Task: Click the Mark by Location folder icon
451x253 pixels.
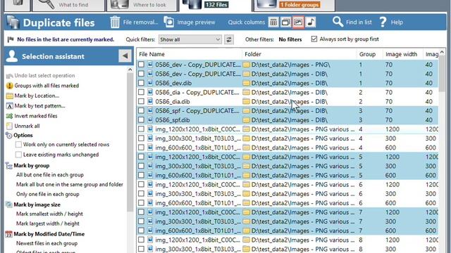Action: pyautogui.click(x=9, y=96)
